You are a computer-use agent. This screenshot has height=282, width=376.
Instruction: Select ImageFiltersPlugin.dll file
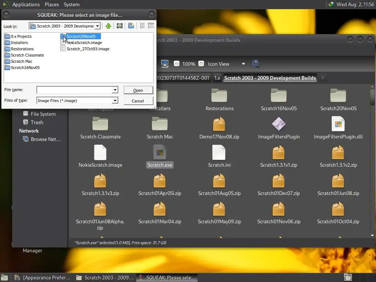click(x=338, y=128)
